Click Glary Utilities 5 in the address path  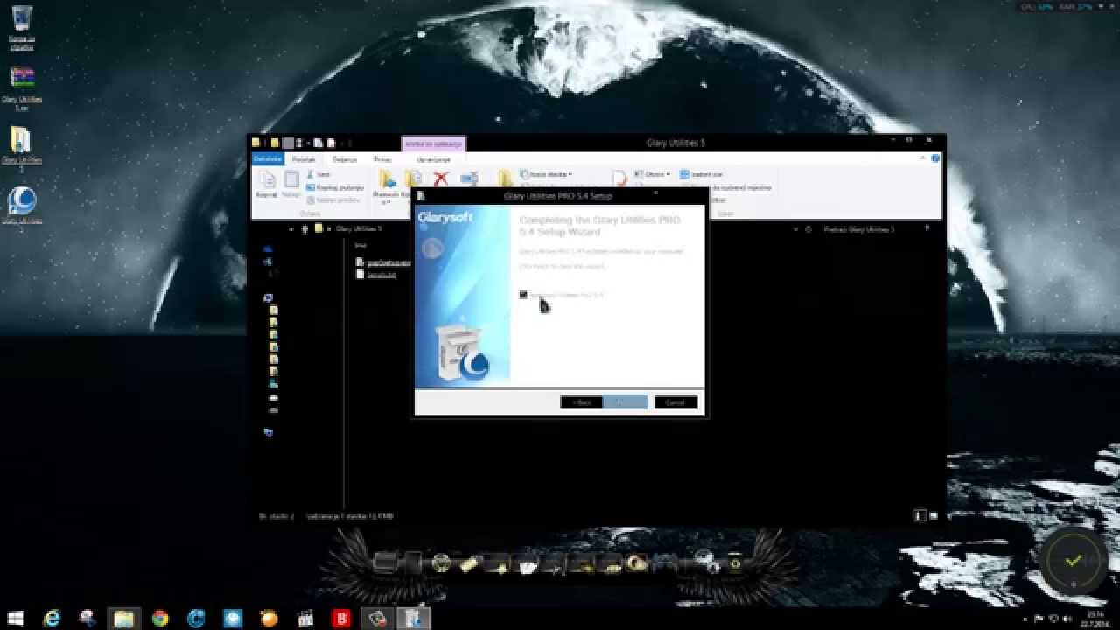coord(359,229)
